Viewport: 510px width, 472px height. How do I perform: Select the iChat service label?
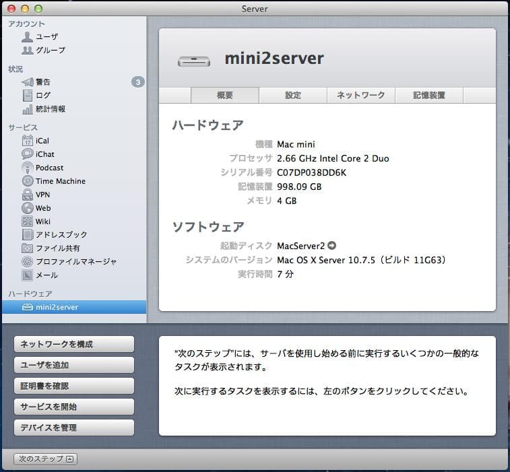coord(45,154)
